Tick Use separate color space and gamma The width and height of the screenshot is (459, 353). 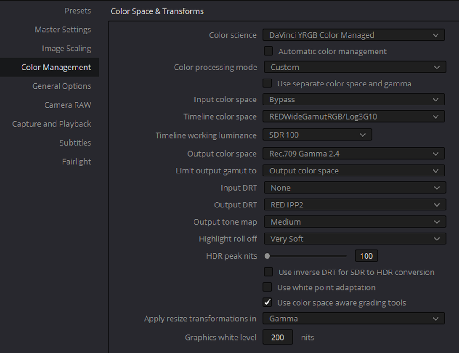pos(267,83)
